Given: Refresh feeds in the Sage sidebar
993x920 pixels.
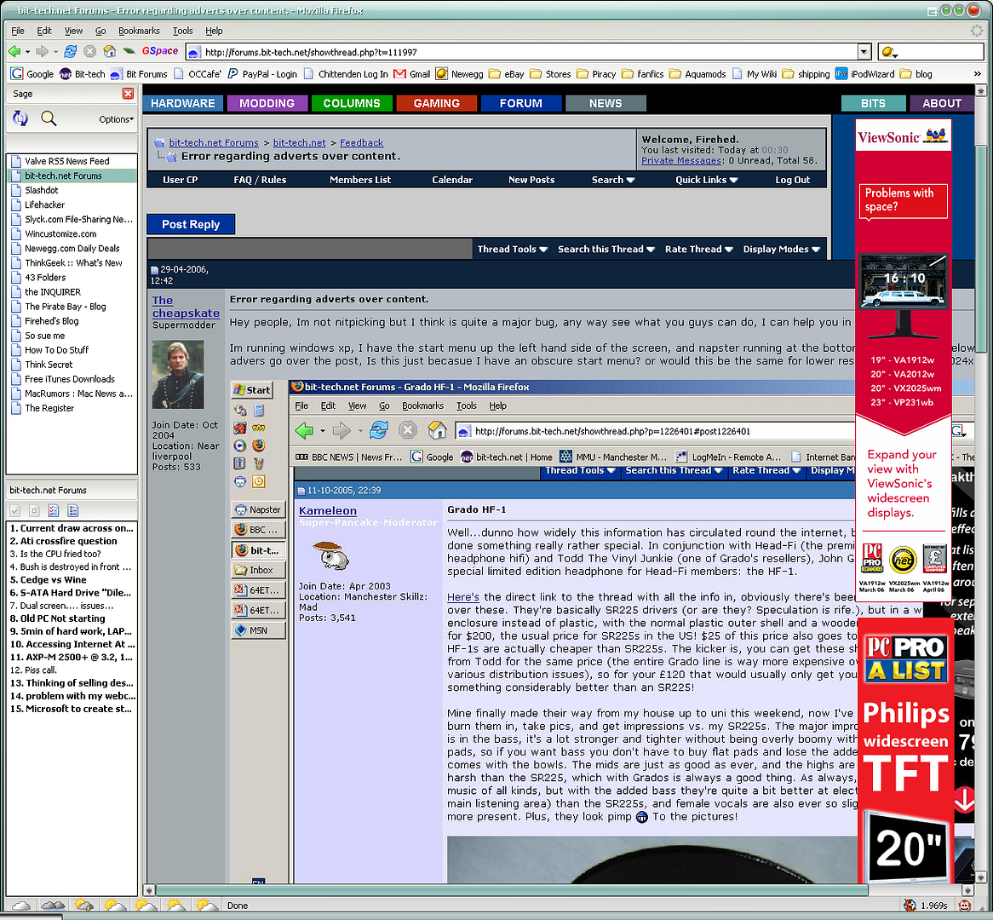Looking at the screenshot, I should [20, 118].
